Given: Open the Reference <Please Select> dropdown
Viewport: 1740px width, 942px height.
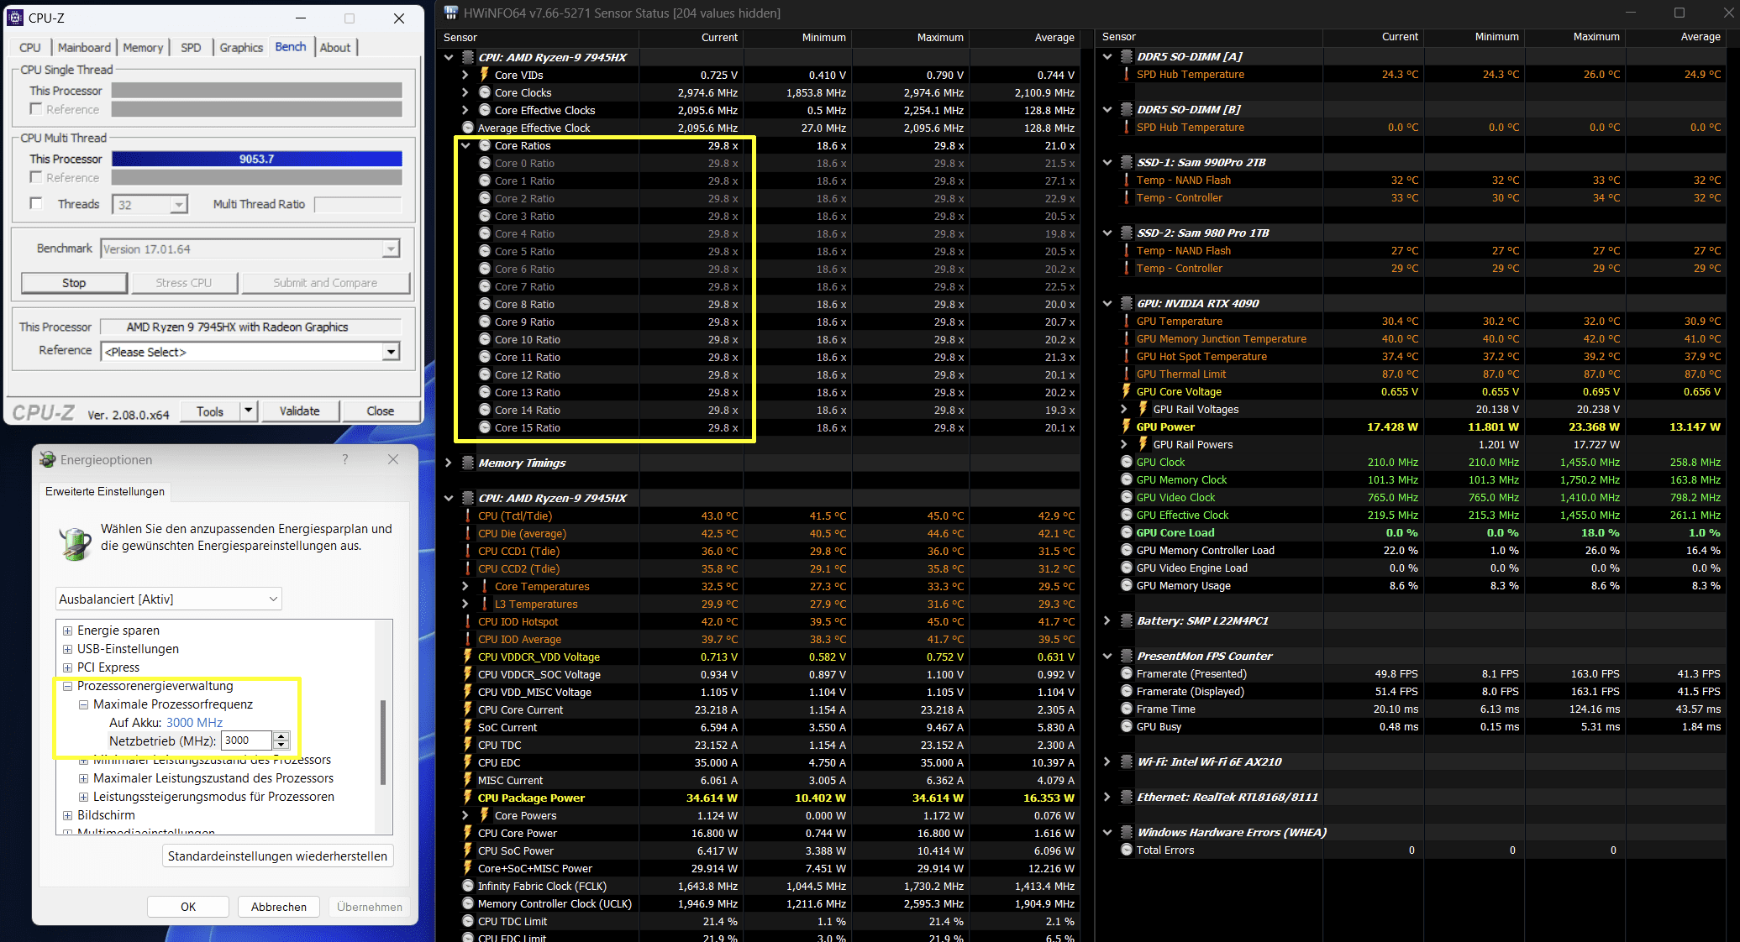Looking at the screenshot, I should click(391, 352).
